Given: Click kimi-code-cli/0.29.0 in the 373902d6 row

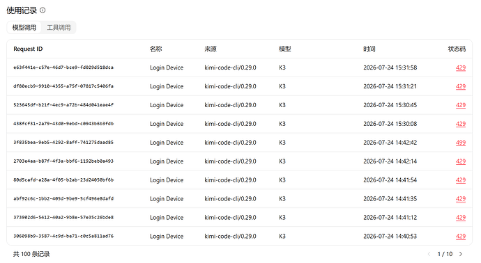Looking at the screenshot, I should 230,217.
